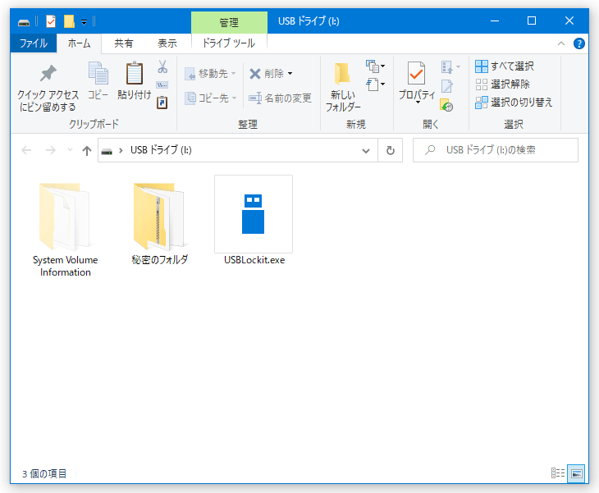The height and width of the screenshot is (493, 599).
Task: Switch to details view layout
Action: [558, 473]
